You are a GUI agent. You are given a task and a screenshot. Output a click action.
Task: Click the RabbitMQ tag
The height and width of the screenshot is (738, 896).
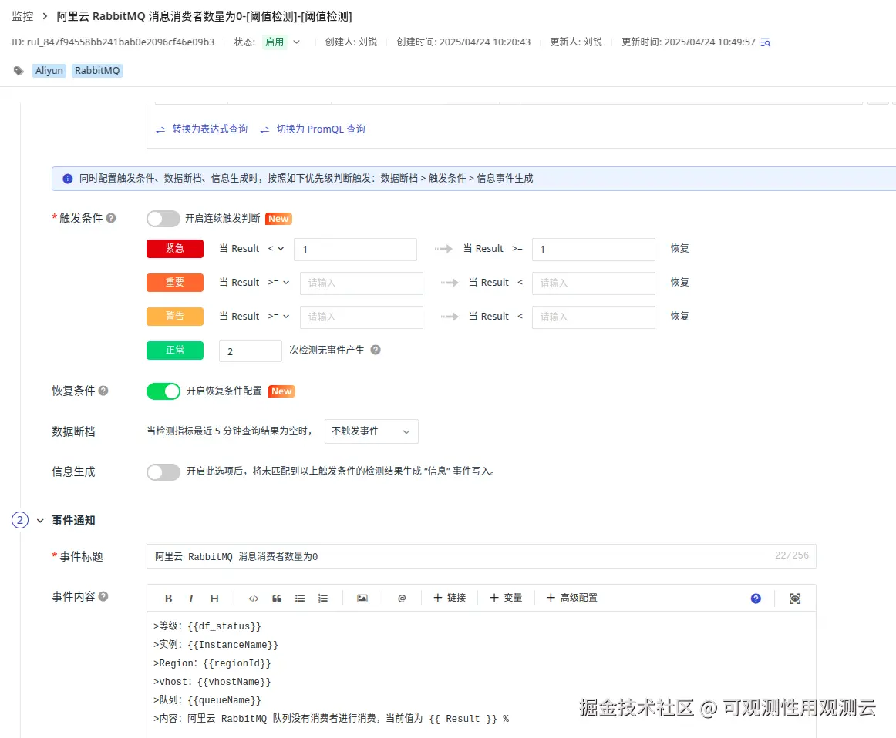(97, 71)
